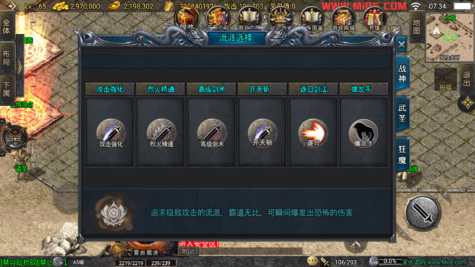Choose the 逐日 fire slash icon
475x267 pixels.
click(x=313, y=133)
